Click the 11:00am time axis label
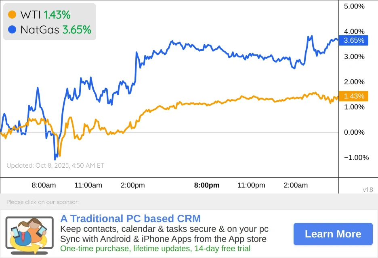378x258 pixels. 88,185
